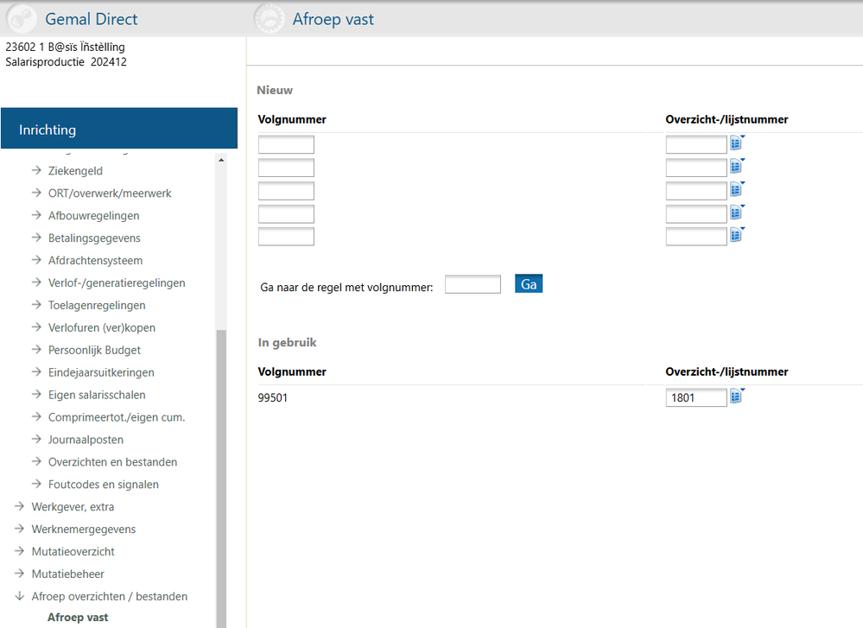
Task: Click the Ga button
Action: [529, 284]
